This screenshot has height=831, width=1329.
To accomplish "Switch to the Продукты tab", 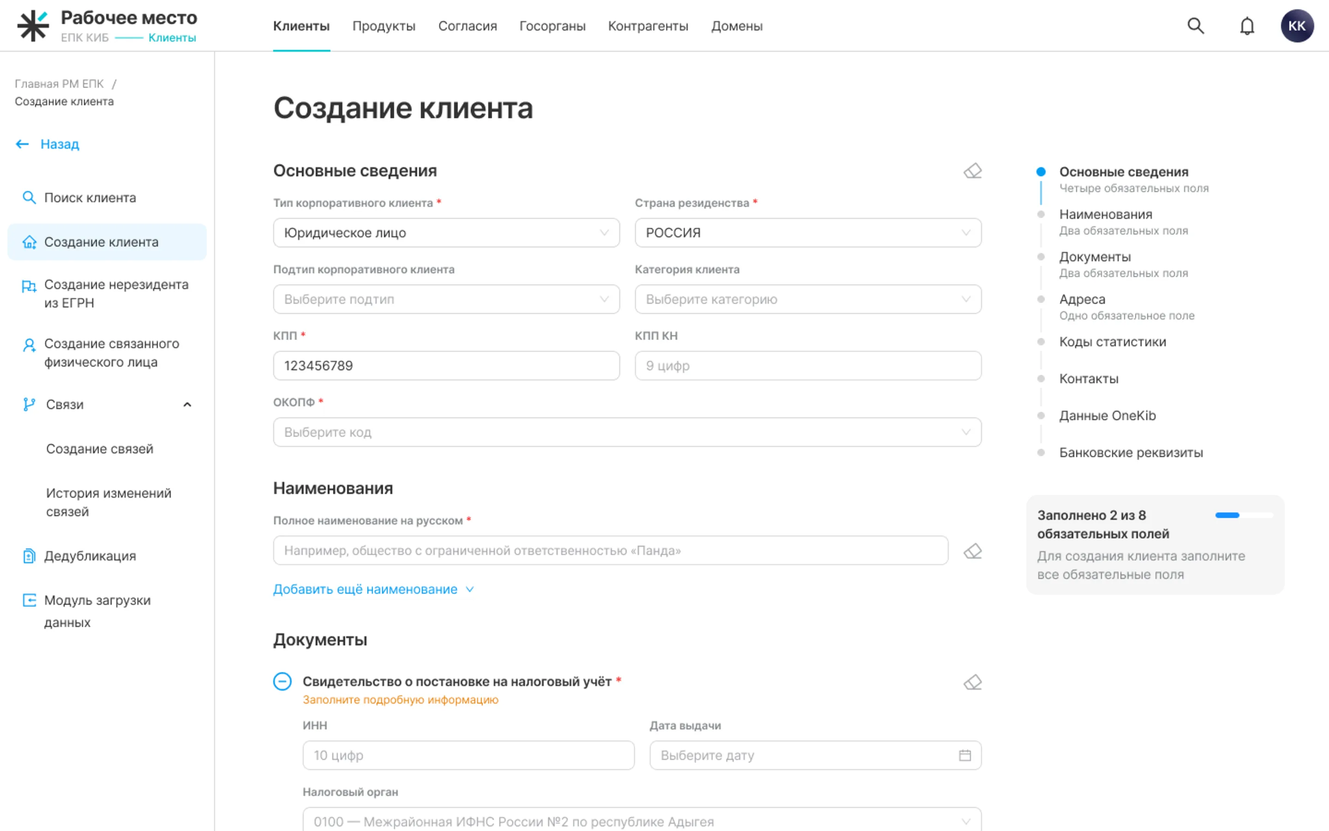I will point(384,26).
